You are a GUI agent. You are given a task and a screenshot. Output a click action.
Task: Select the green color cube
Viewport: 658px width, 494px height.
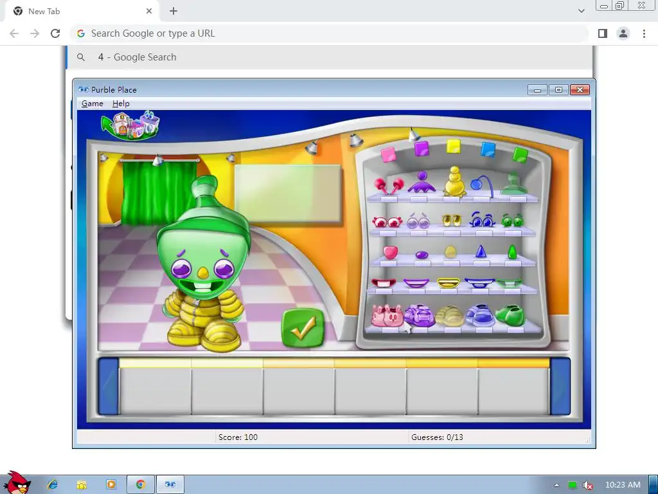520,155
